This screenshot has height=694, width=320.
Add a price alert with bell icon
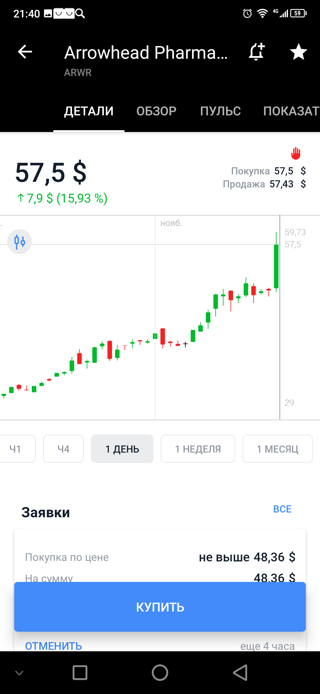coord(257,52)
